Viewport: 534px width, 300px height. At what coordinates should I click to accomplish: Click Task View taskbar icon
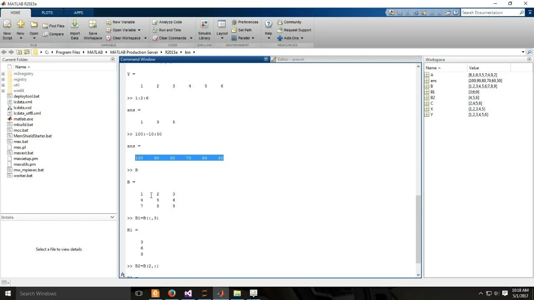(139, 293)
